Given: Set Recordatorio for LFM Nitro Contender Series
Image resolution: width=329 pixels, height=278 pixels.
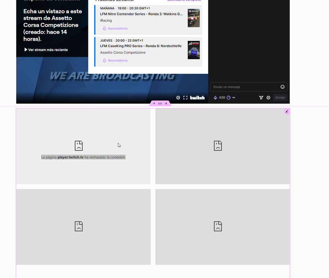Looking at the screenshot, I should 115,28.
